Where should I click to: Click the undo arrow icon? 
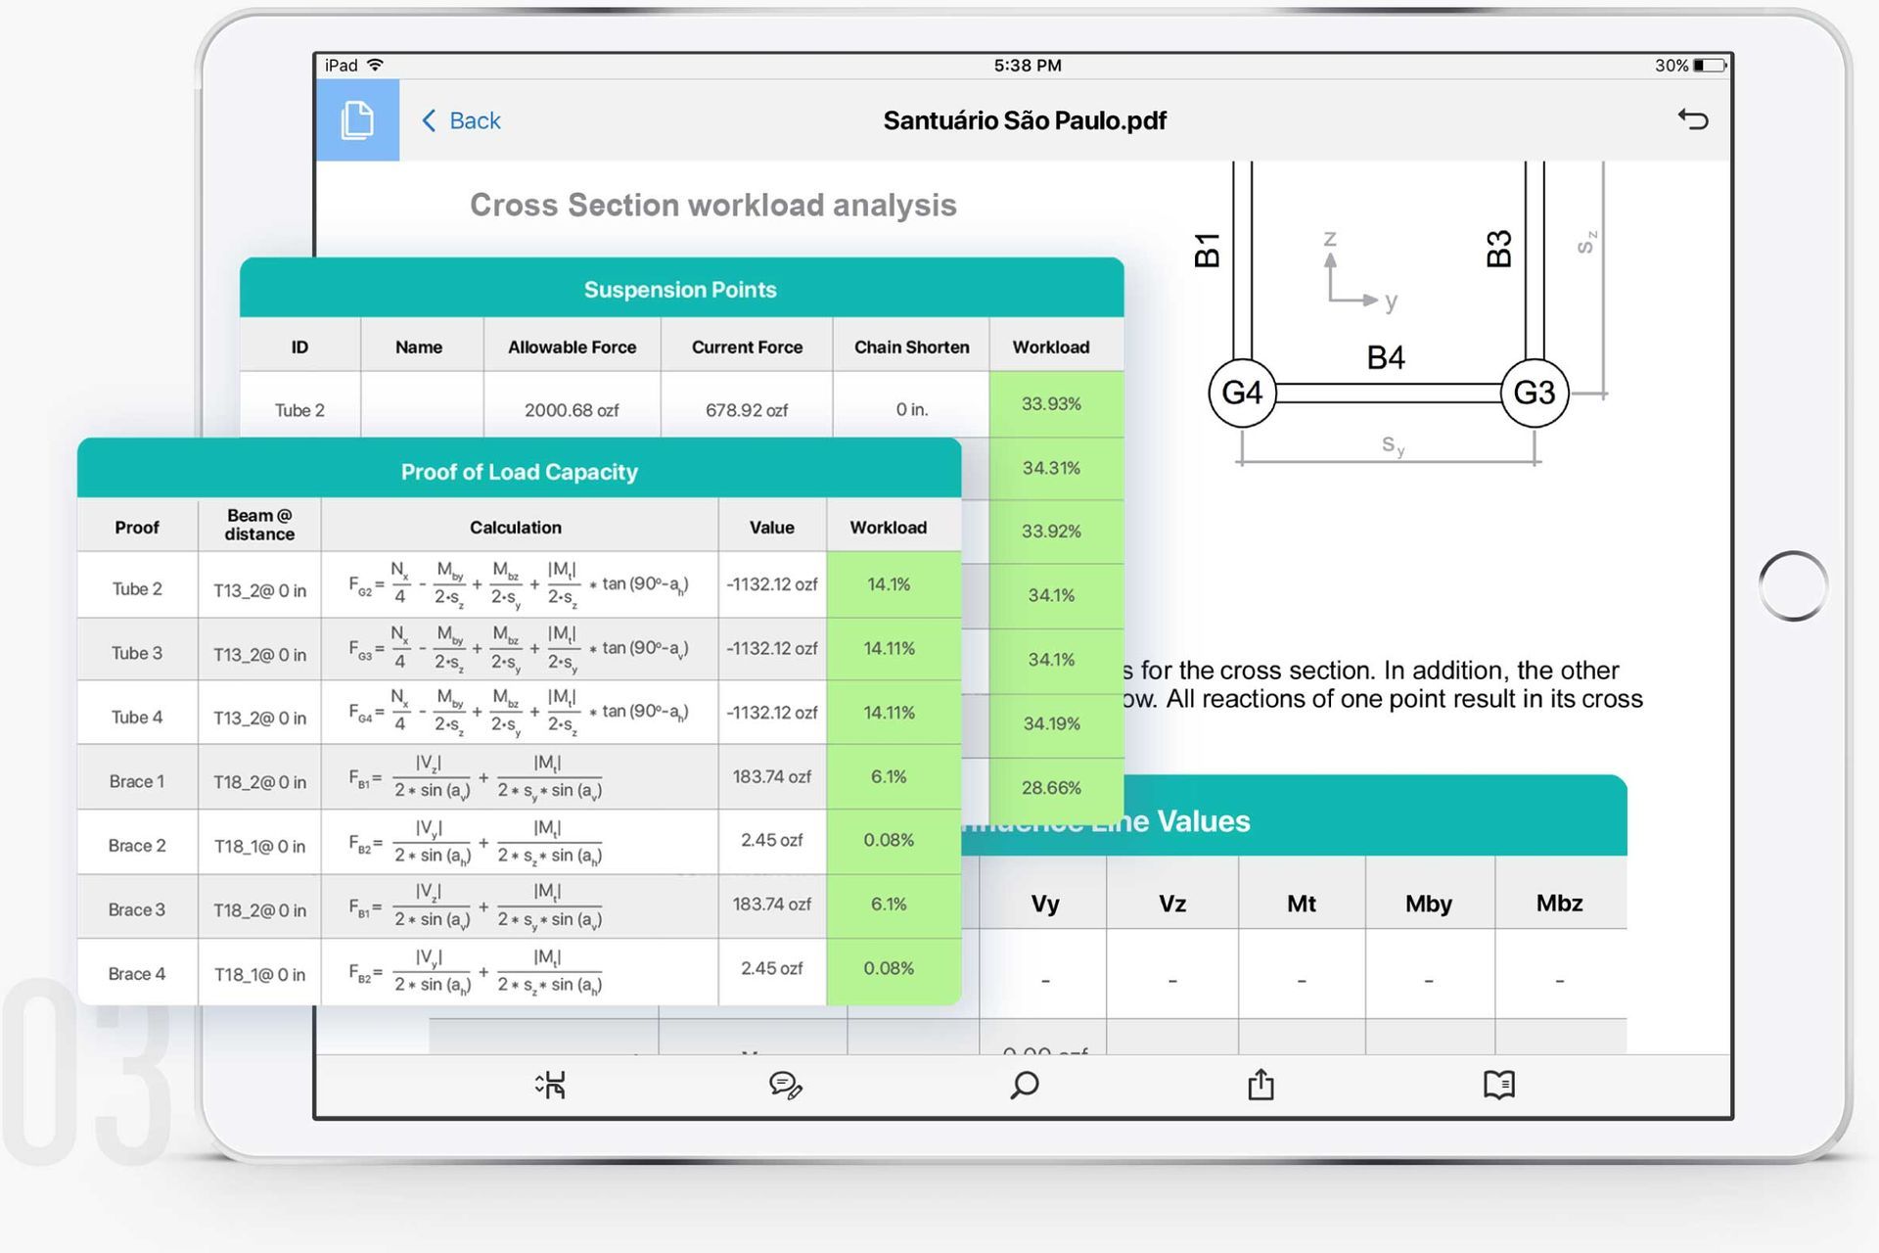(x=1692, y=119)
